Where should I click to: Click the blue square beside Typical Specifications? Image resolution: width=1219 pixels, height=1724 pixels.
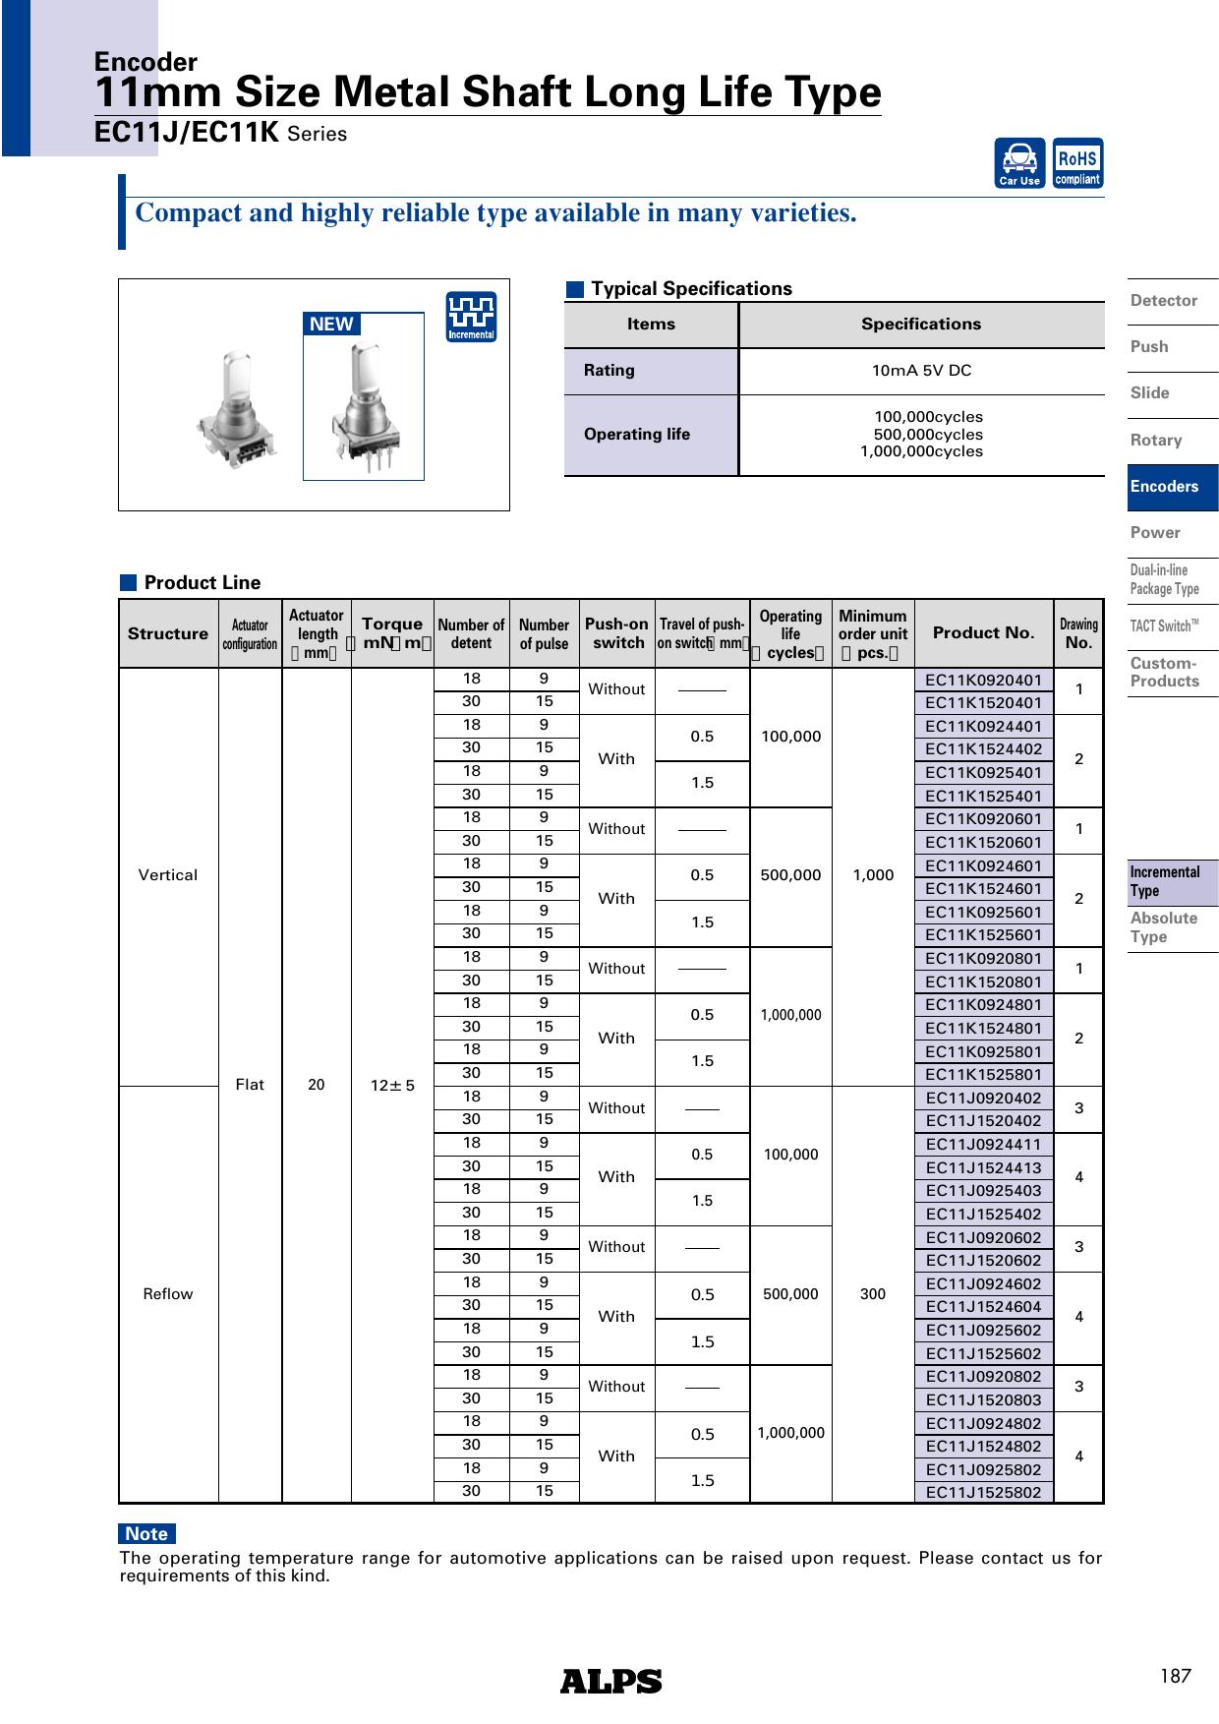pyautogui.click(x=574, y=289)
